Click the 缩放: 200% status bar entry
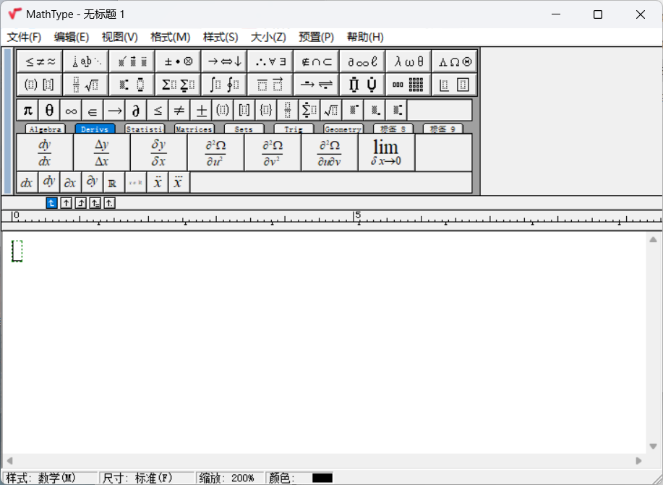Viewport: 663px width, 485px height. tap(230, 478)
